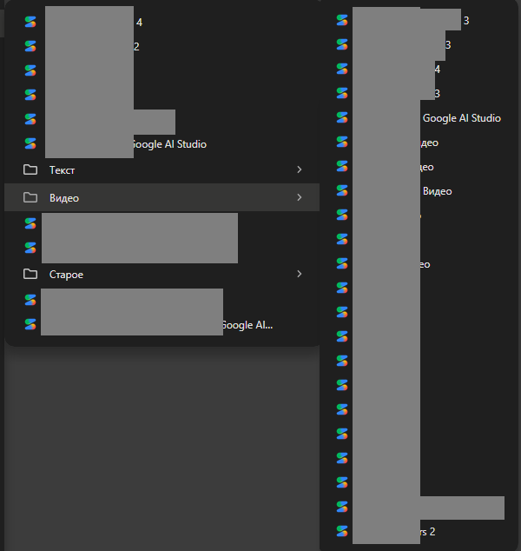The width and height of the screenshot is (521, 551).
Task: Open the first bookmark in the Видео submenu
Action: click(419, 20)
